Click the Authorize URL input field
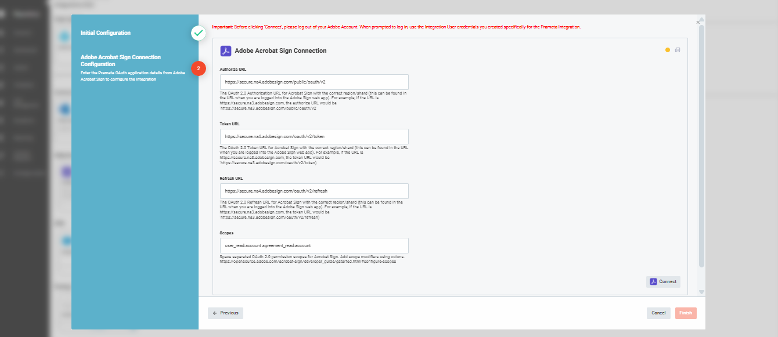This screenshot has height=337, width=778. (314, 82)
